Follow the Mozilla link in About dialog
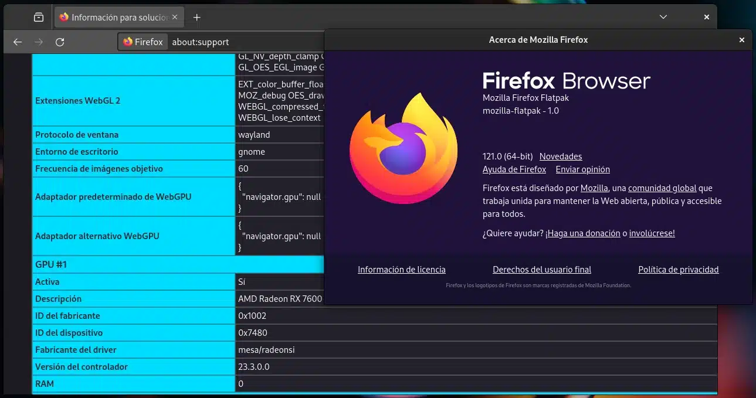The image size is (756, 398). (594, 188)
